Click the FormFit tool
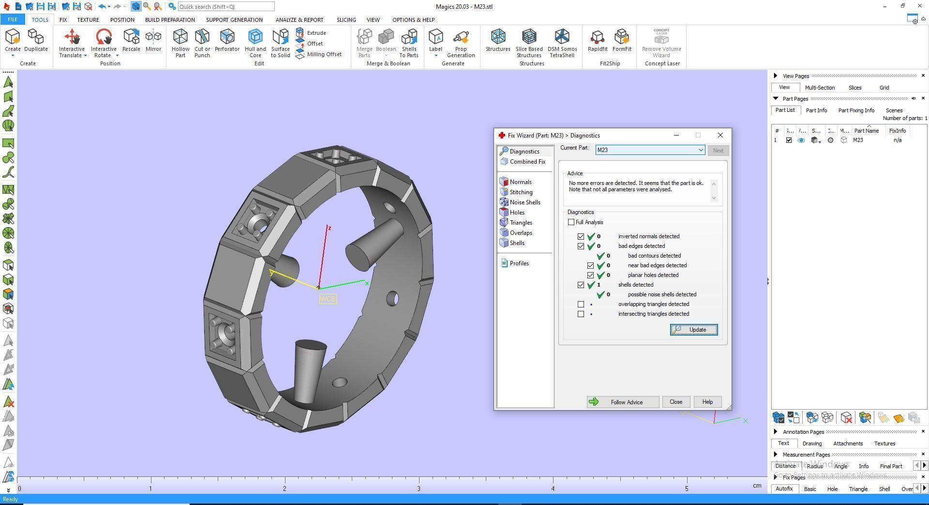Screen dimensions: 929x505 [x=622, y=40]
